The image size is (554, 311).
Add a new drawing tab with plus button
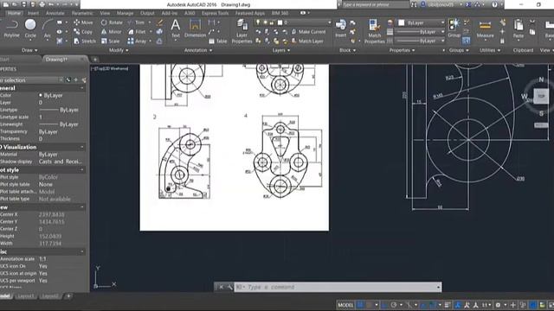point(94,60)
